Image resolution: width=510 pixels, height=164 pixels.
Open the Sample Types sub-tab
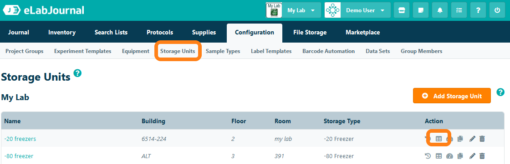pos(223,51)
